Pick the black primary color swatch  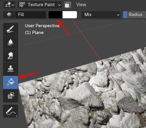(x=55, y=15)
